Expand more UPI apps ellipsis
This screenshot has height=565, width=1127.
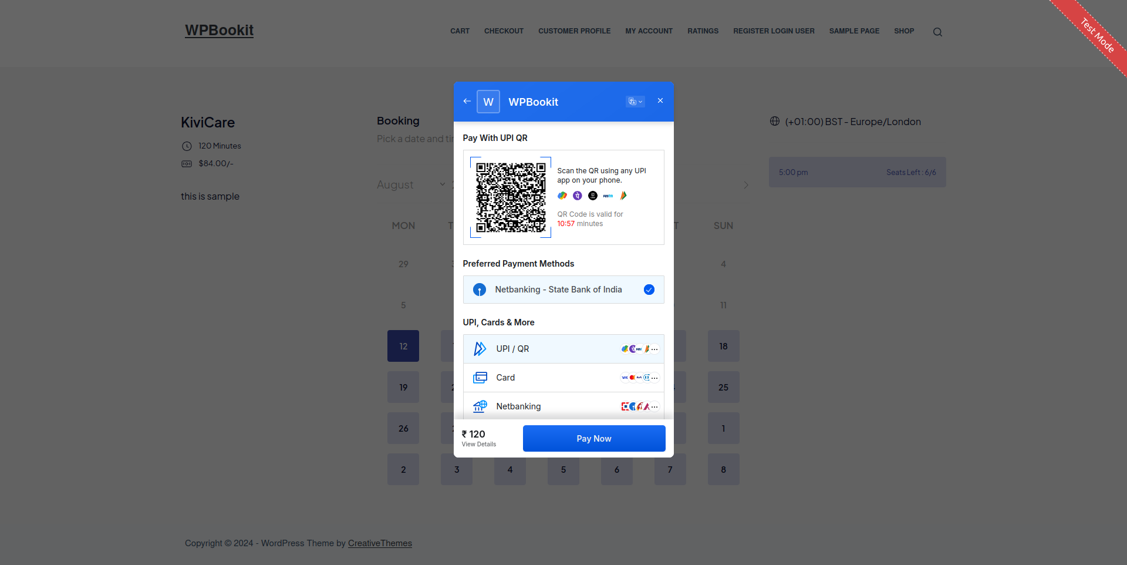pos(654,349)
